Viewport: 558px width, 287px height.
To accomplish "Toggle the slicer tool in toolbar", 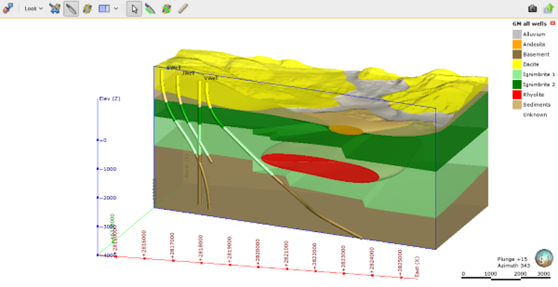I will (x=56, y=9).
